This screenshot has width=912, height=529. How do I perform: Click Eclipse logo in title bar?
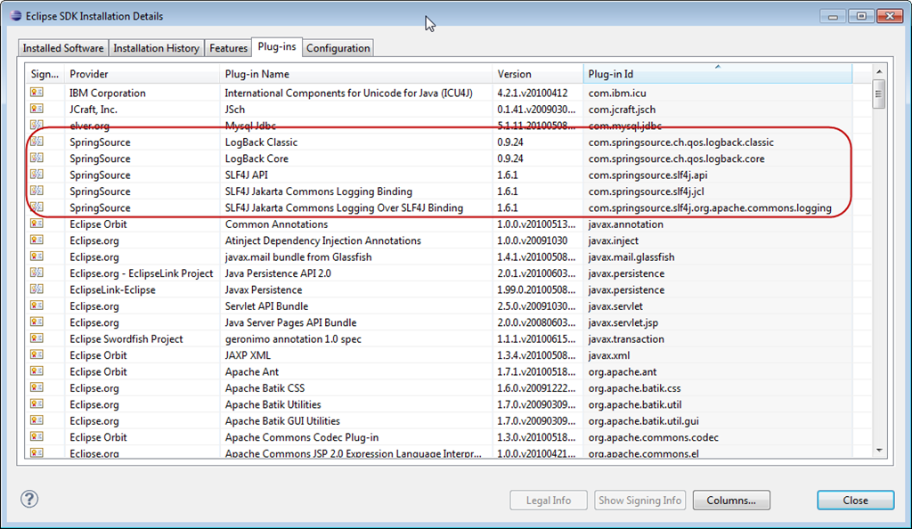click(16, 16)
